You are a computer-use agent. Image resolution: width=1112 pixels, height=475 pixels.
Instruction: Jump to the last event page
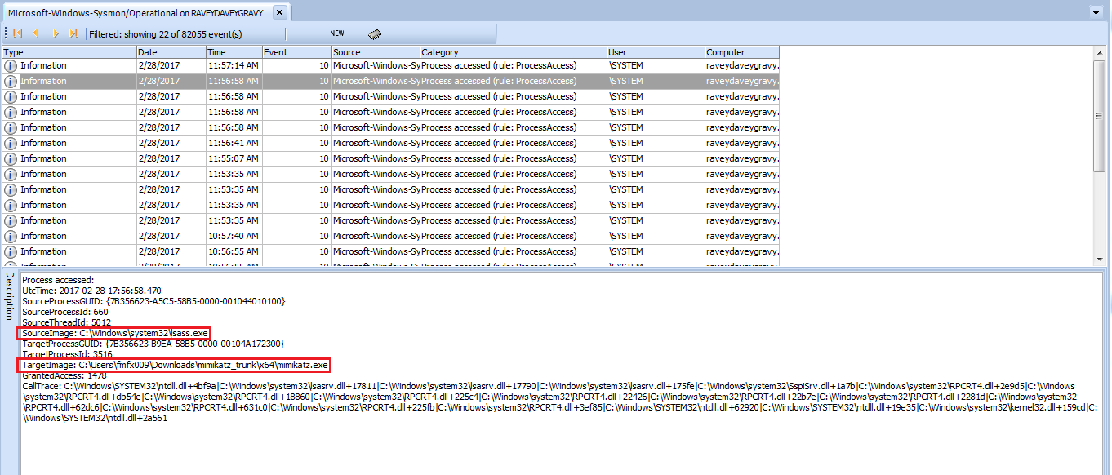[x=74, y=33]
